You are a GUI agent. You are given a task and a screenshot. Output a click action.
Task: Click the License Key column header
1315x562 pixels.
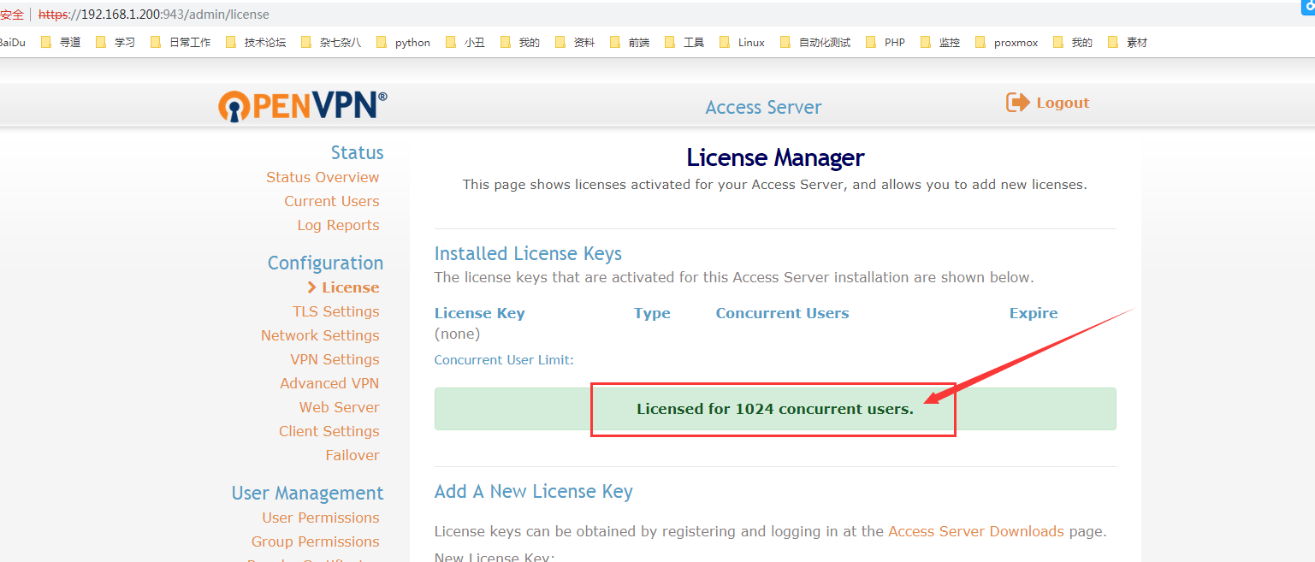coord(480,313)
